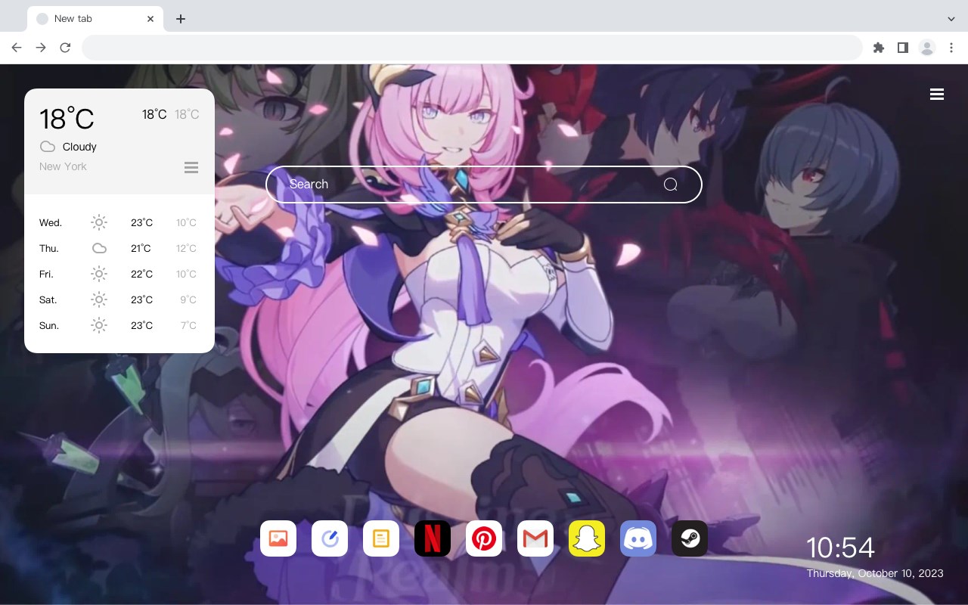The width and height of the screenshot is (968, 605).
Task: Select the Sun. forecast row
Action: (119, 325)
